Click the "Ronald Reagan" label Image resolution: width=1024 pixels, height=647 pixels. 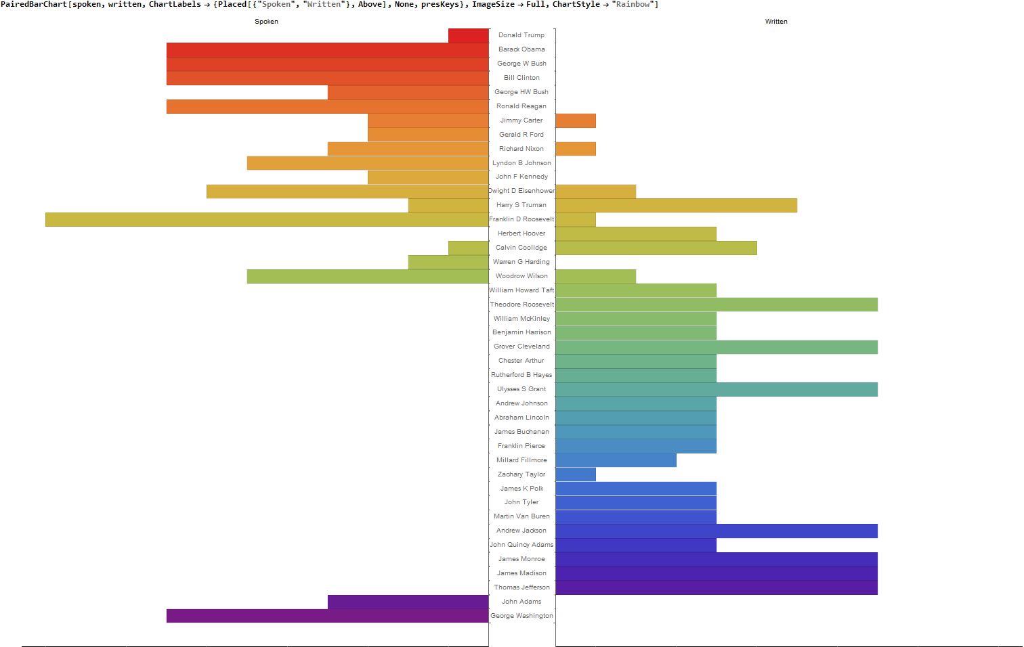(x=521, y=106)
